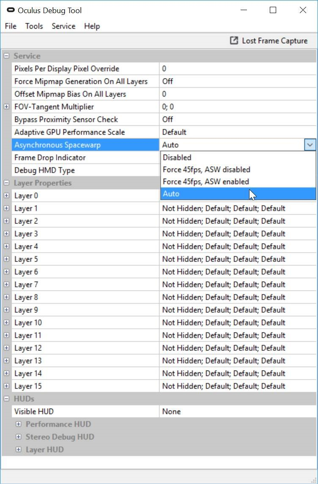Collapse the HUDs section
This screenshot has height=484, width=318.
[6, 399]
